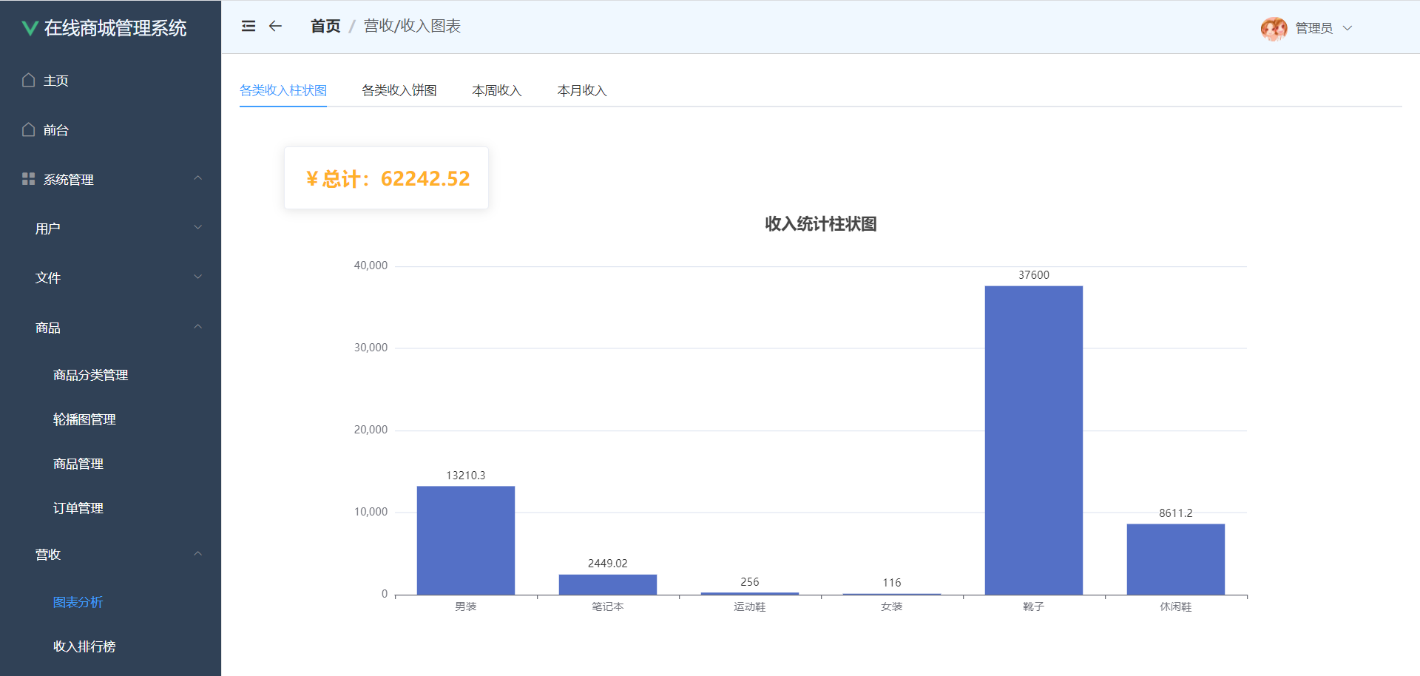The image size is (1420, 676).
Task: Switch to the 各类收入饼图 tab
Action: click(399, 90)
